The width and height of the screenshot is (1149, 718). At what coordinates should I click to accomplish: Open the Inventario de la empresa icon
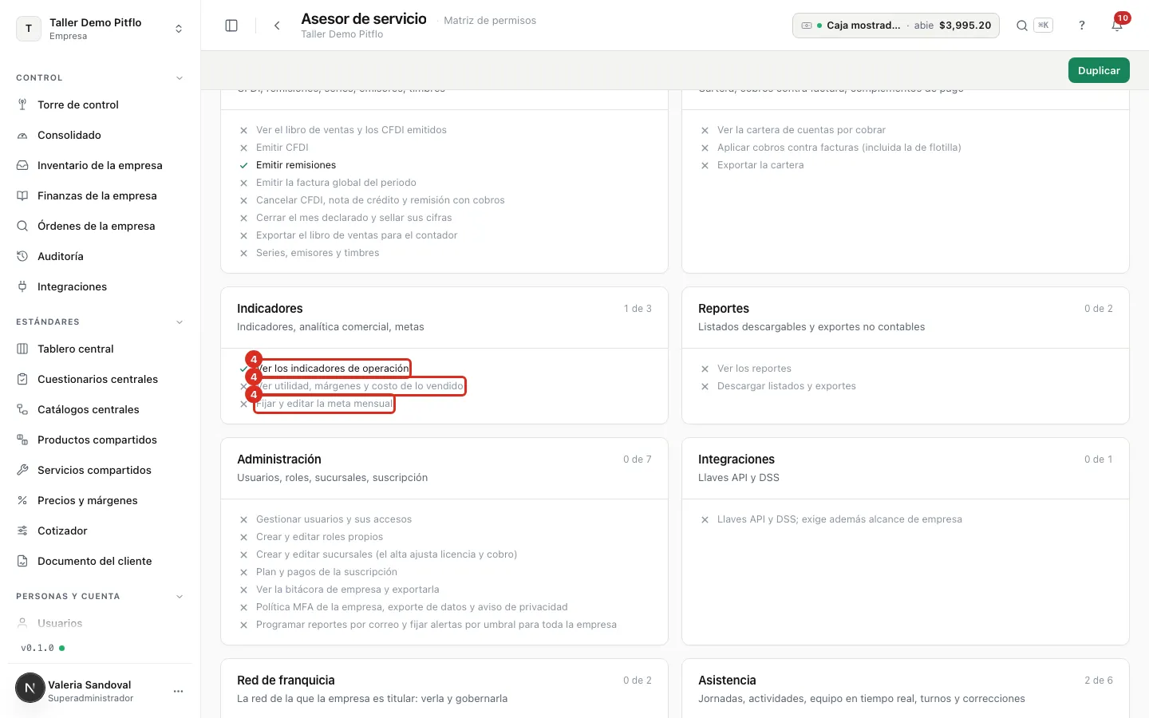22,166
